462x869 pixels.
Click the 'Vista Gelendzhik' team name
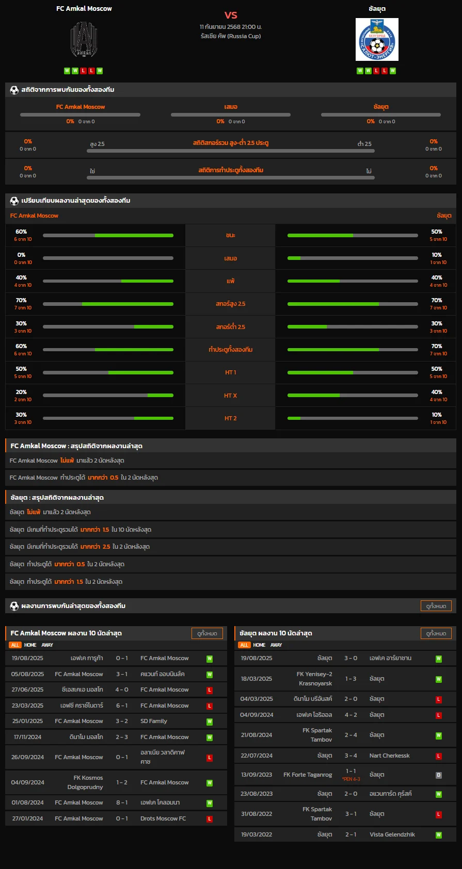click(392, 835)
